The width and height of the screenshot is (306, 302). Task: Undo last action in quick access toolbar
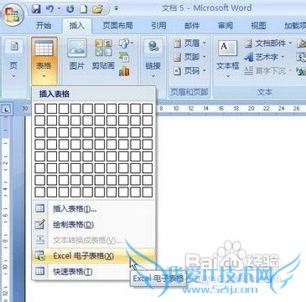[x=49, y=9]
